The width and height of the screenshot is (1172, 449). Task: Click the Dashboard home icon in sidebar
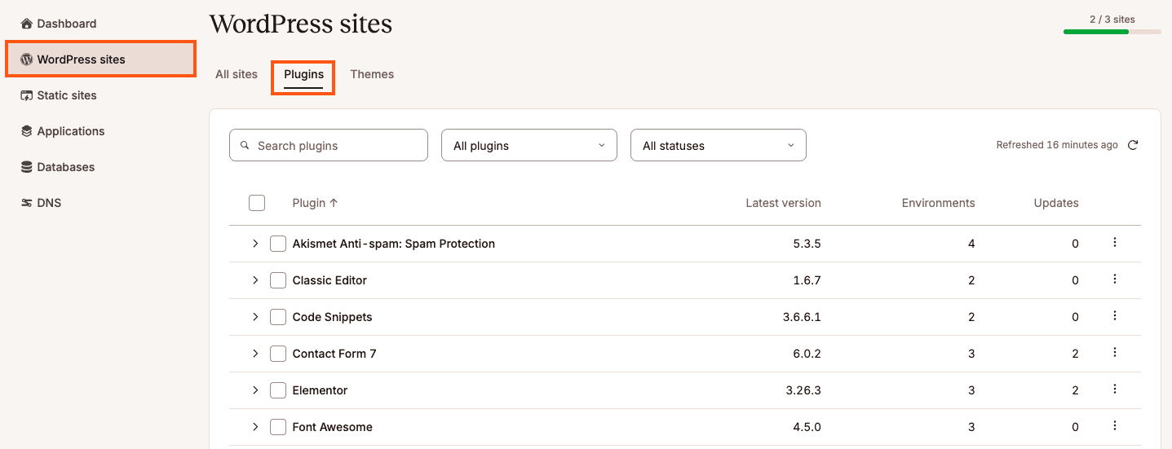[26, 24]
